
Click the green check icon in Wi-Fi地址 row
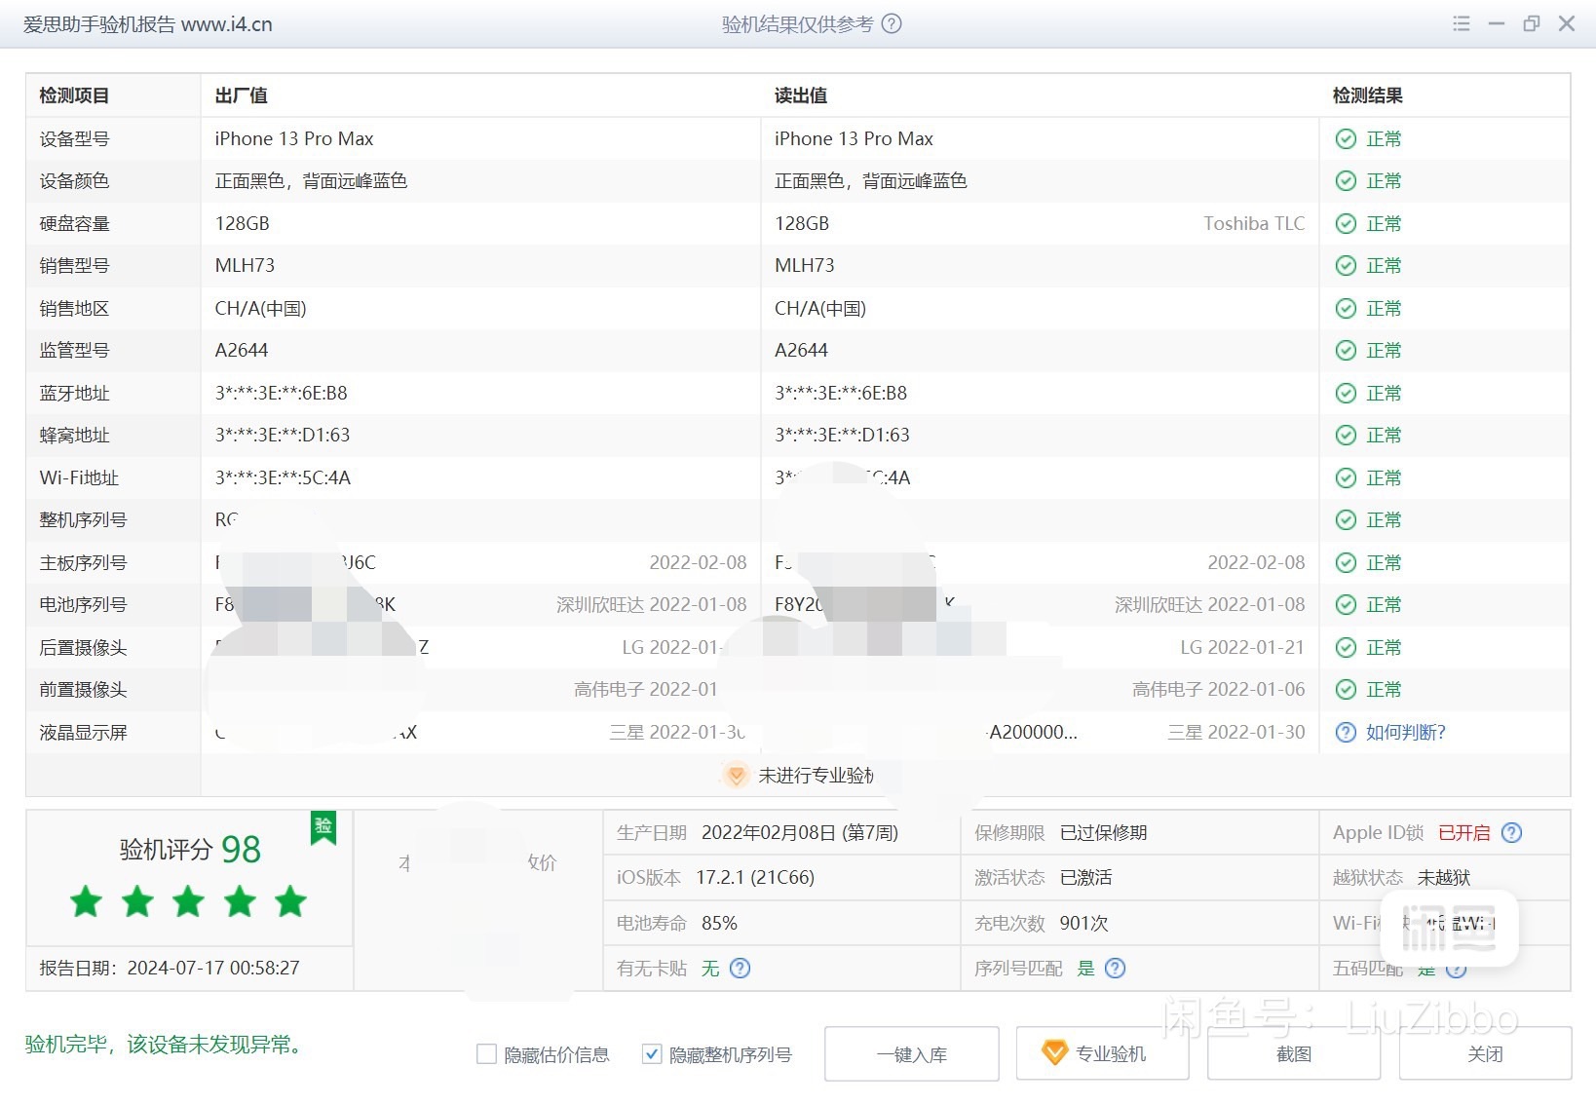pyautogui.click(x=1346, y=478)
